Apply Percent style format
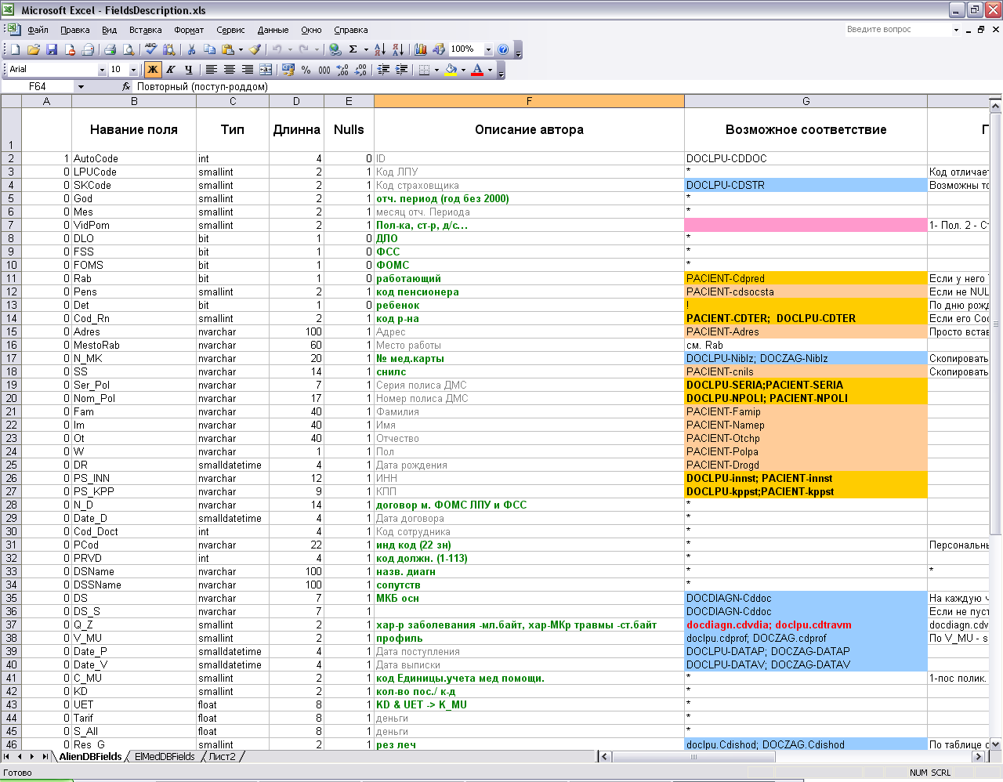Screen dimensions: 1003x782 coord(306,70)
